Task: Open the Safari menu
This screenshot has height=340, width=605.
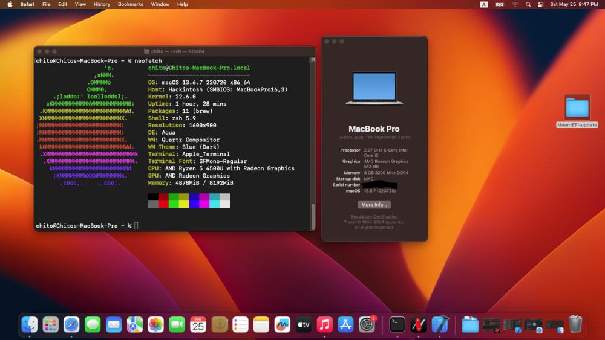Action: coord(27,4)
